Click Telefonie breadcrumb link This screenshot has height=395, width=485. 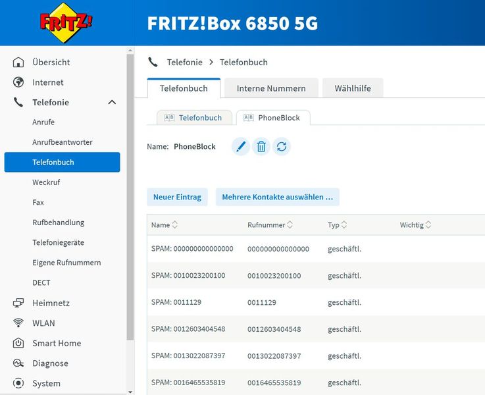pyautogui.click(x=185, y=62)
